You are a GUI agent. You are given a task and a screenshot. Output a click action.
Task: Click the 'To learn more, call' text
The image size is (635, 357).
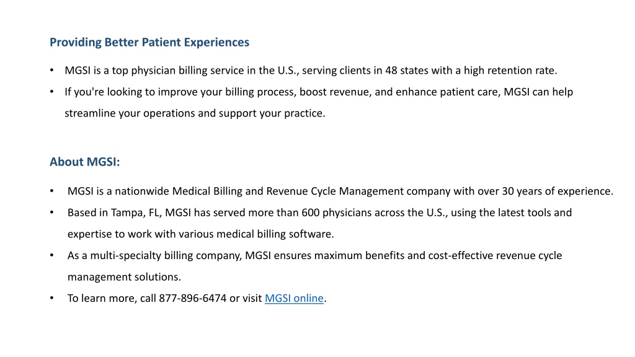(112, 298)
